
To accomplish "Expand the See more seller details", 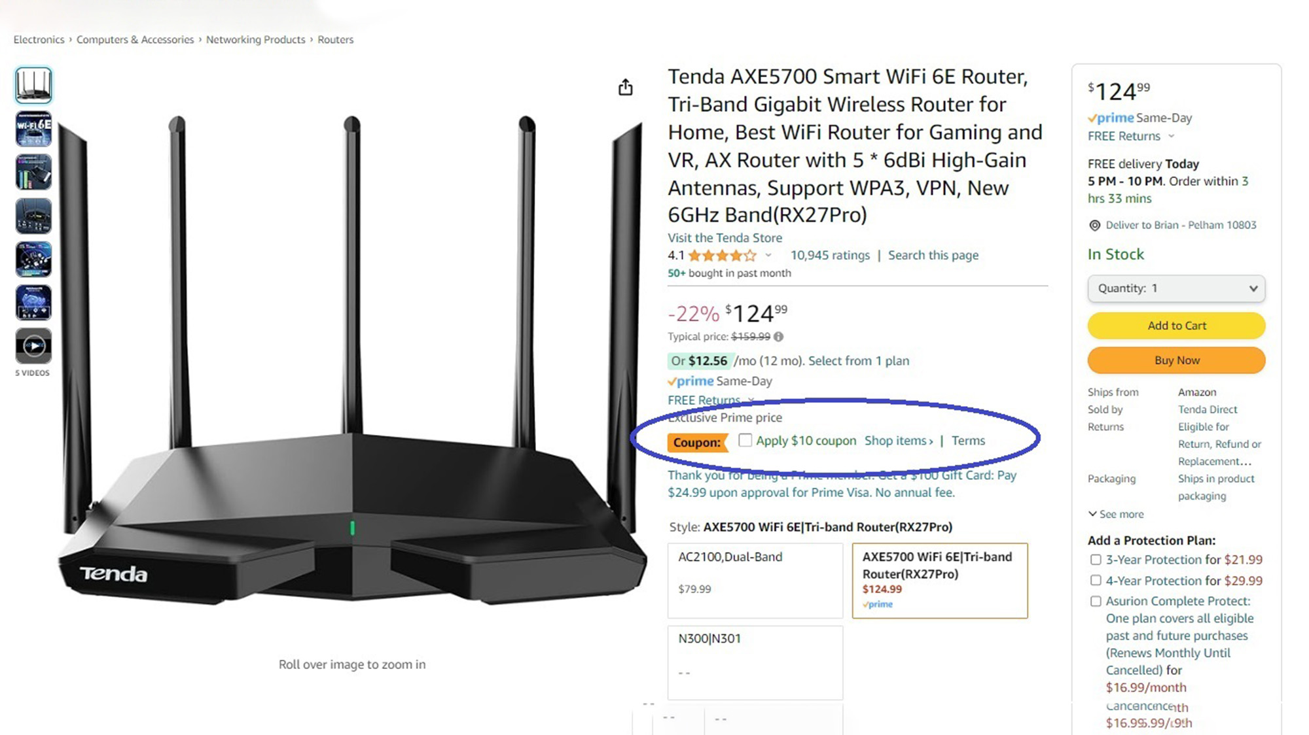I will 1116,514.
